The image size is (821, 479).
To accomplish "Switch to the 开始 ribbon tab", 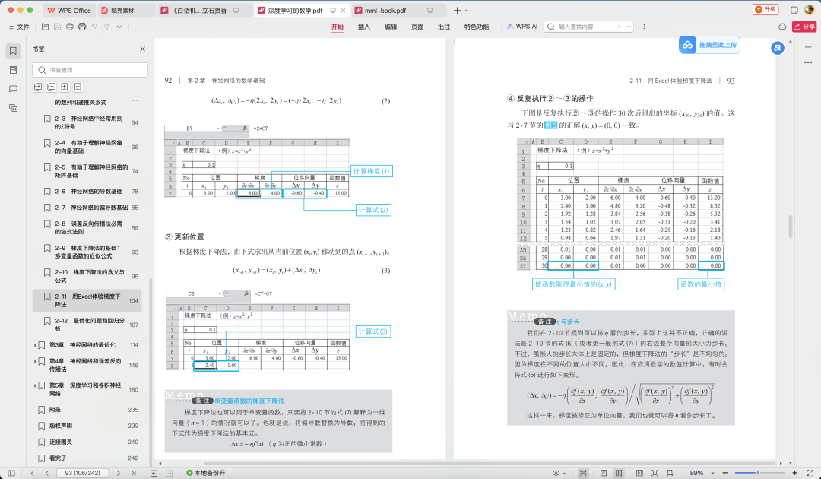I will pos(338,27).
